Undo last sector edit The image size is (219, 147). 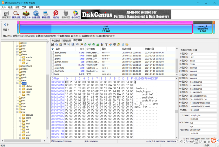pyautogui.click(x=65, y=44)
